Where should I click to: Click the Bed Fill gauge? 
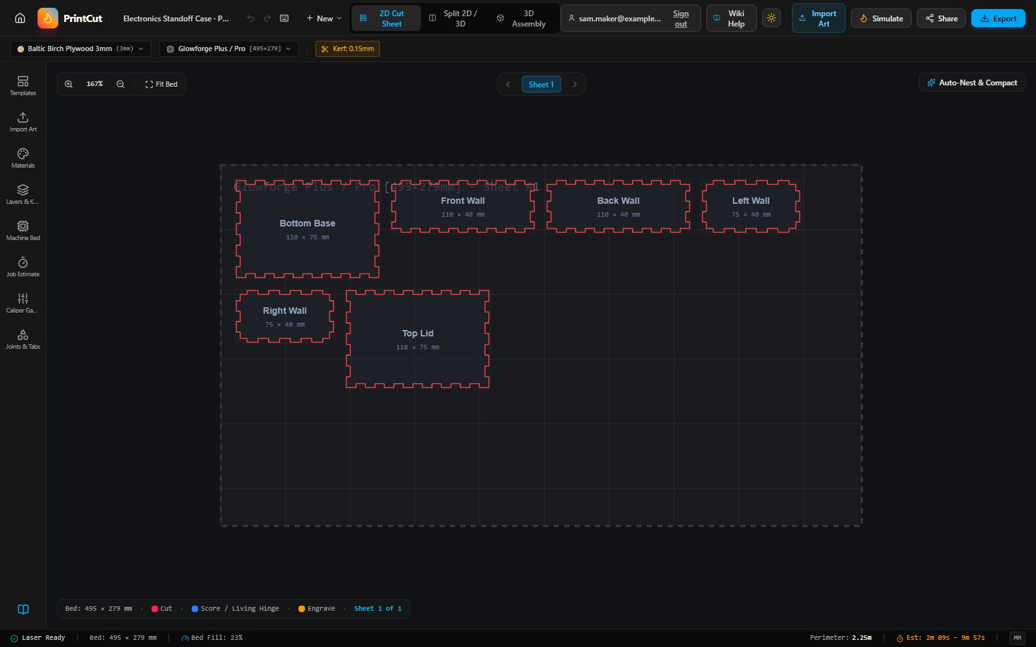[212, 638]
